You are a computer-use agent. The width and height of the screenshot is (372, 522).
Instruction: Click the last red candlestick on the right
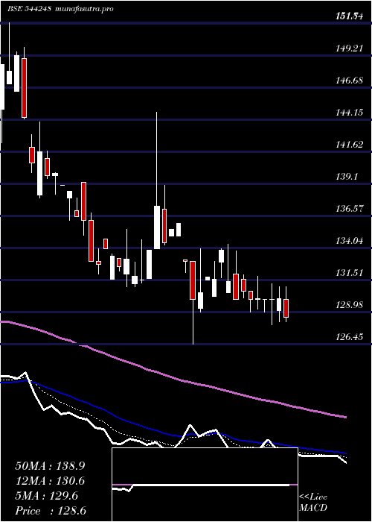pos(286,308)
